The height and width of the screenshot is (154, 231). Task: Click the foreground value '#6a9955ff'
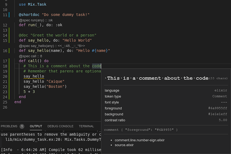coord(218,108)
